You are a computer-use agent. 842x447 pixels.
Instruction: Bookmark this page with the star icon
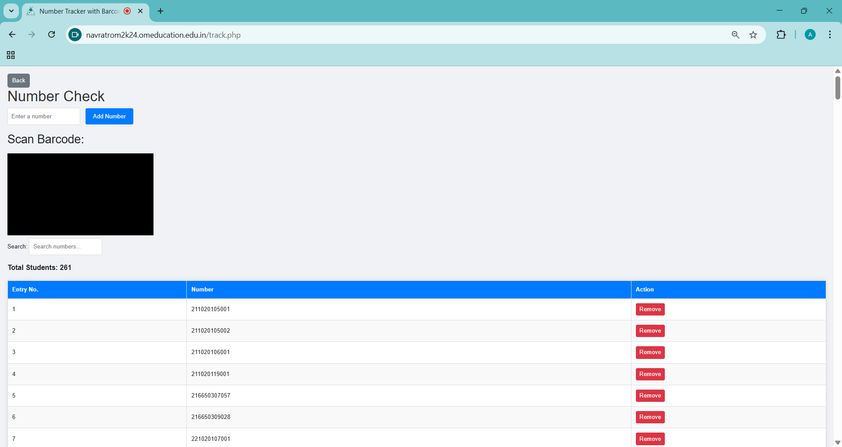pyautogui.click(x=753, y=35)
